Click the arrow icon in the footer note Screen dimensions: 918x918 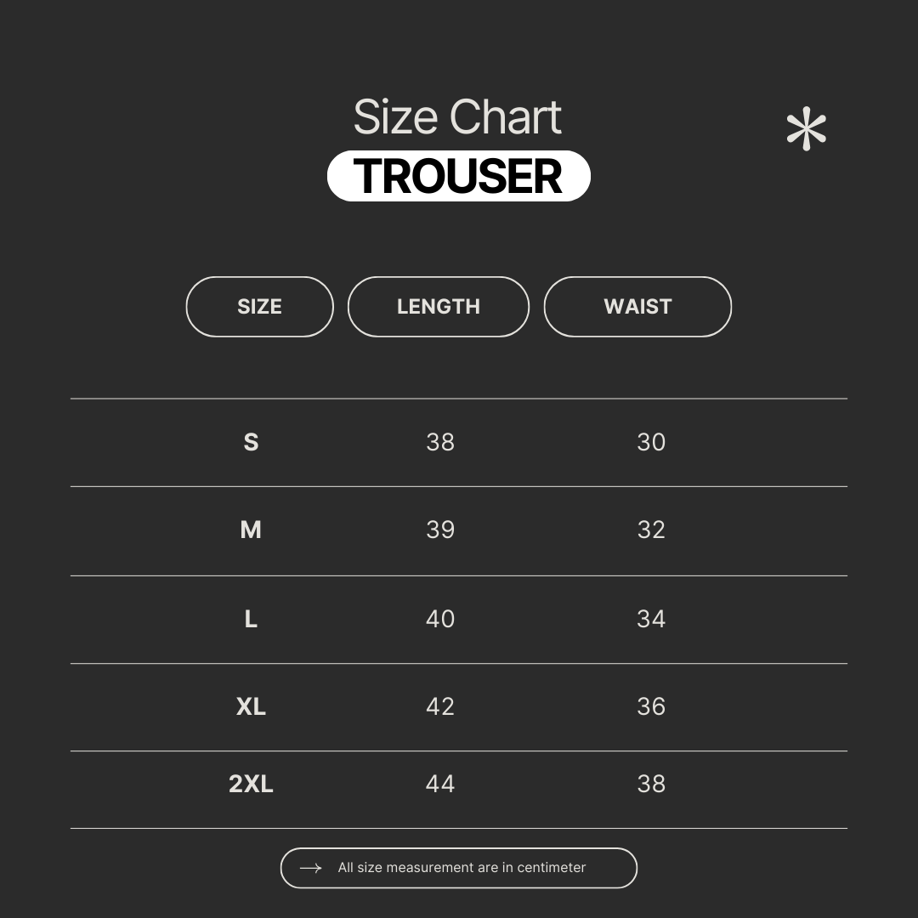[311, 868]
